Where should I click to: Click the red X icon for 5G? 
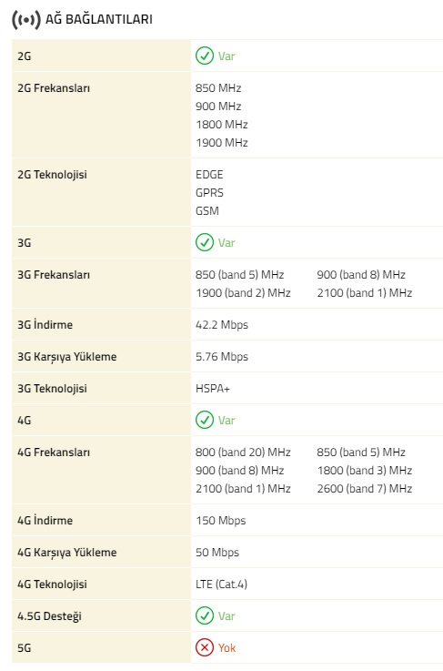pos(205,647)
